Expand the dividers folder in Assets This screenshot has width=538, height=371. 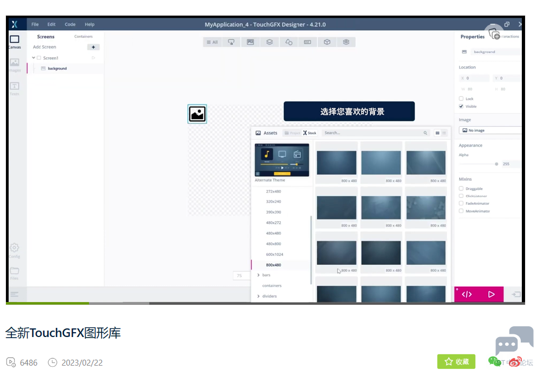point(258,296)
